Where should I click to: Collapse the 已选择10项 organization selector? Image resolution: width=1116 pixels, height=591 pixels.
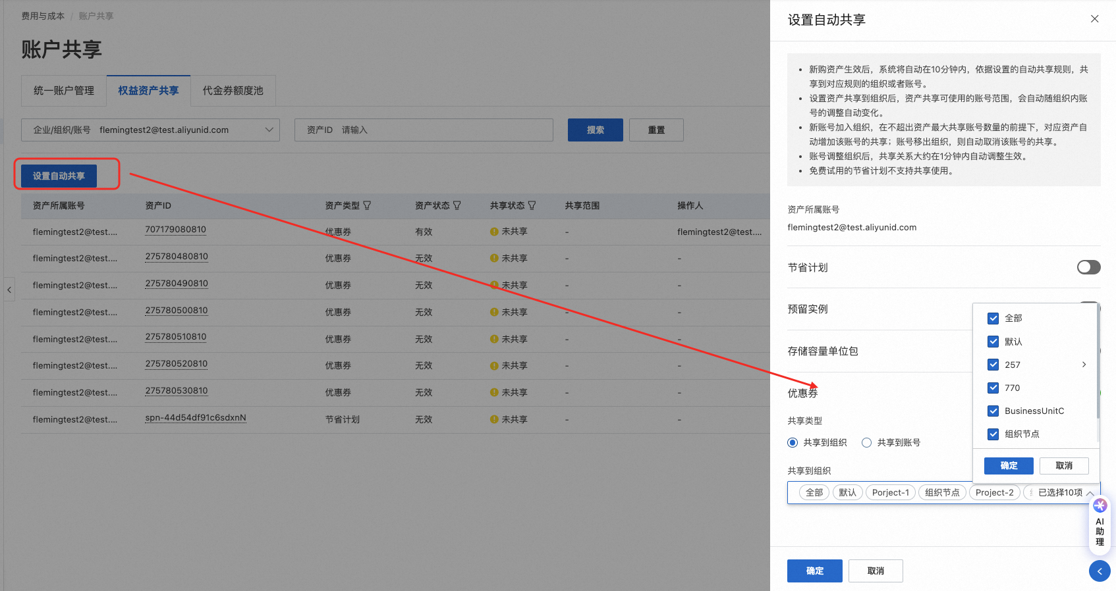(1090, 493)
